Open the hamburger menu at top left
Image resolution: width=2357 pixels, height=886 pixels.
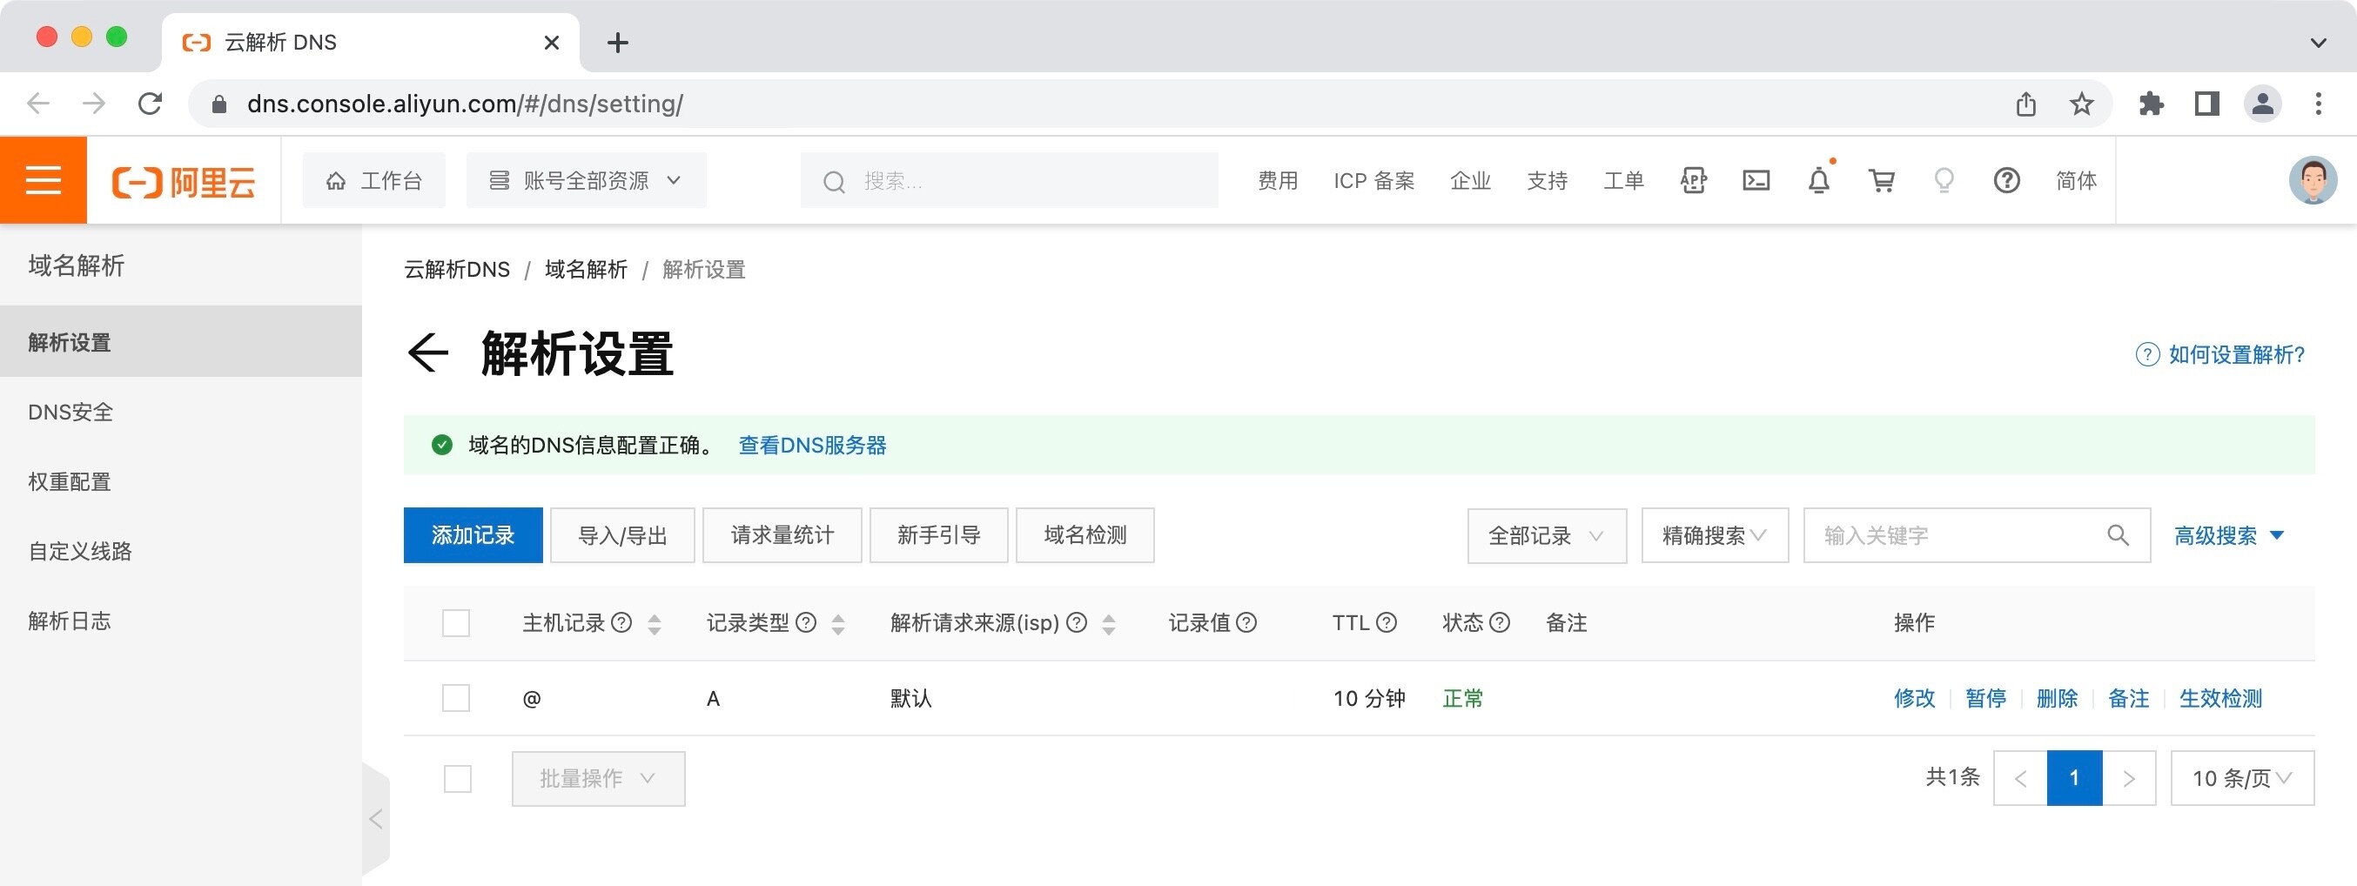click(x=42, y=179)
